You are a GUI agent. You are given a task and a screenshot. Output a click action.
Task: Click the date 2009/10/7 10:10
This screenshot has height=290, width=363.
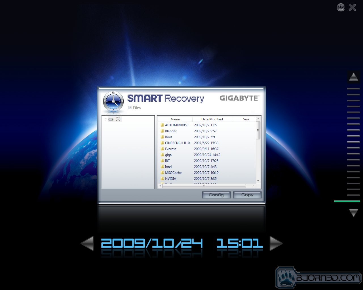pyautogui.click(x=206, y=173)
